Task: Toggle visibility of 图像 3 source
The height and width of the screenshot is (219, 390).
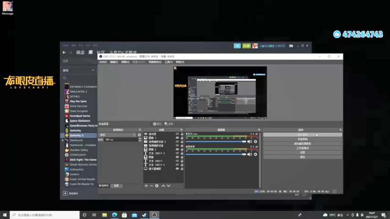Action: [177, 138]
